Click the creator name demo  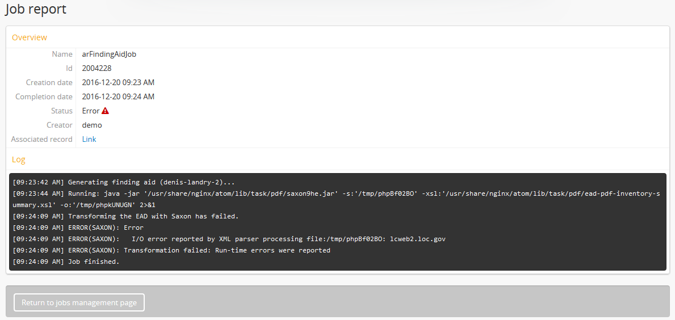pos(92,125)
